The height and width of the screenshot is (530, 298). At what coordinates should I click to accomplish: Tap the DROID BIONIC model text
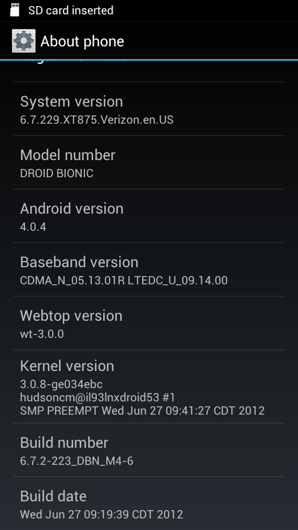click(x=57, y=173)
